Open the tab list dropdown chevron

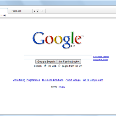click(x=38, y=11)
